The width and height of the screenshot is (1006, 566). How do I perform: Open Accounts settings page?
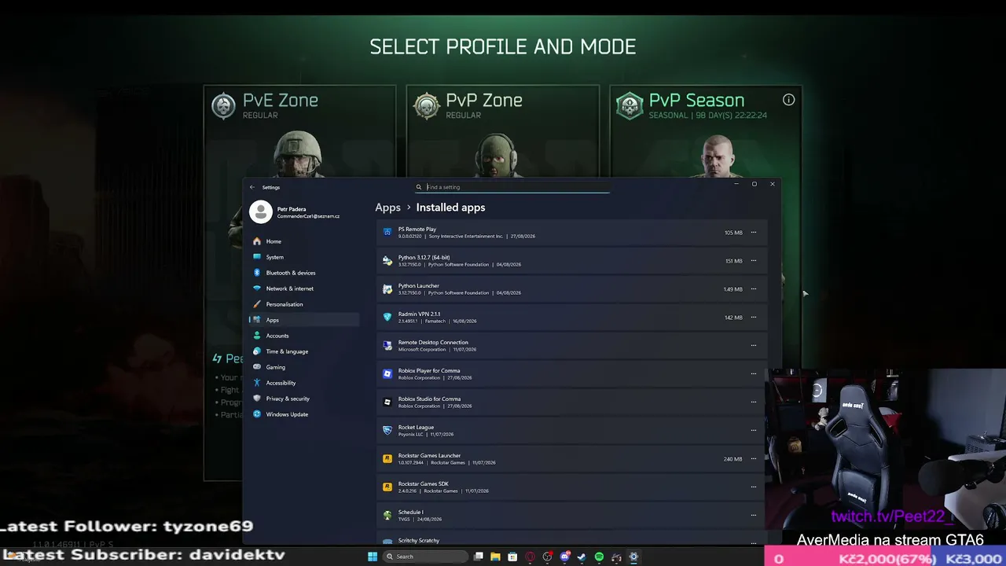tap(304, 336)
